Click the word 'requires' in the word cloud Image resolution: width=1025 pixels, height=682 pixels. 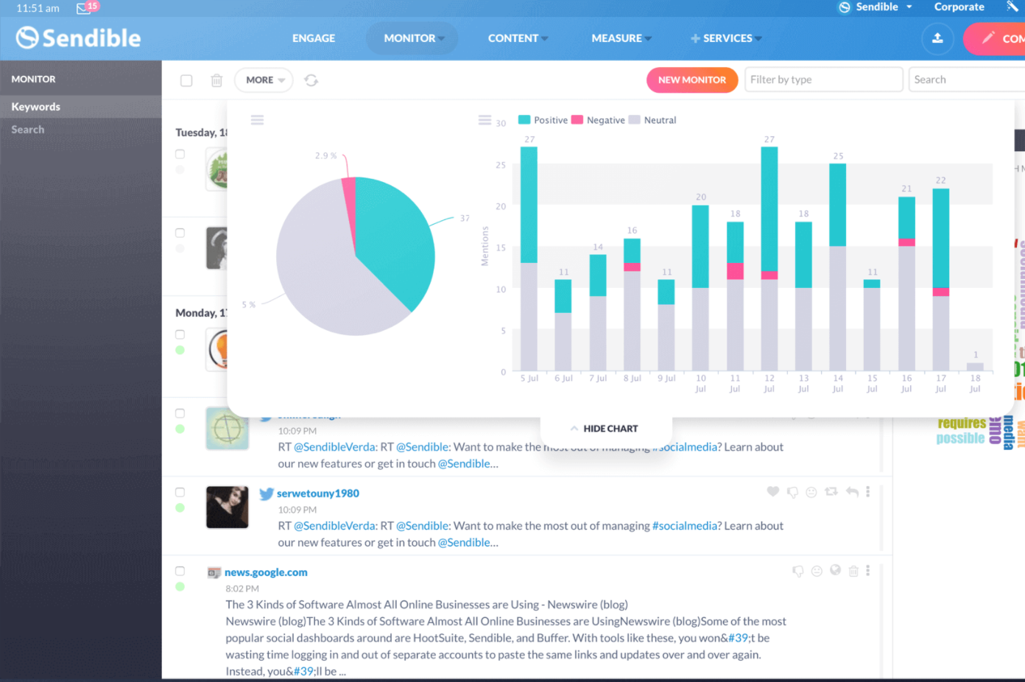pos(962,423)
